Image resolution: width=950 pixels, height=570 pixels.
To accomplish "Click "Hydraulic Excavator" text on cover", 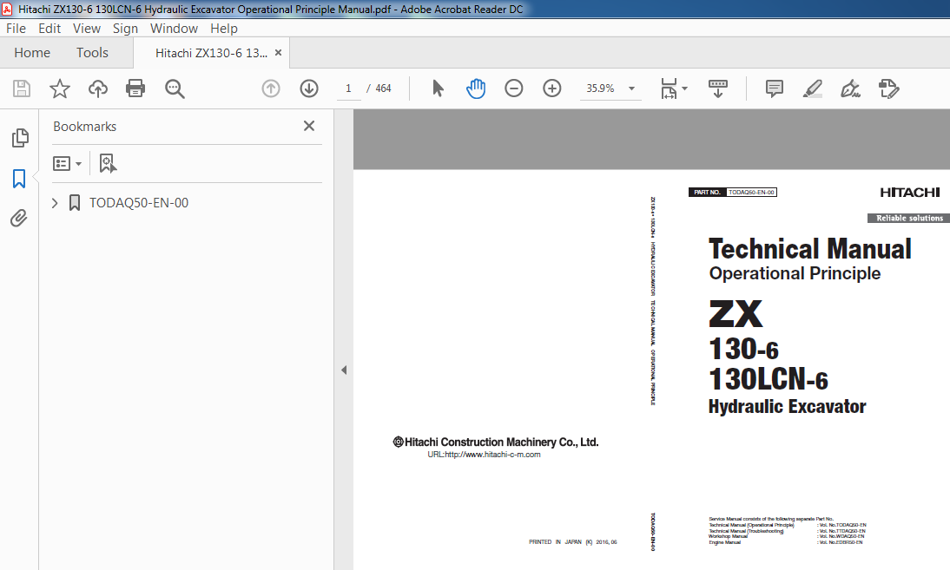I will coord(787,407).
